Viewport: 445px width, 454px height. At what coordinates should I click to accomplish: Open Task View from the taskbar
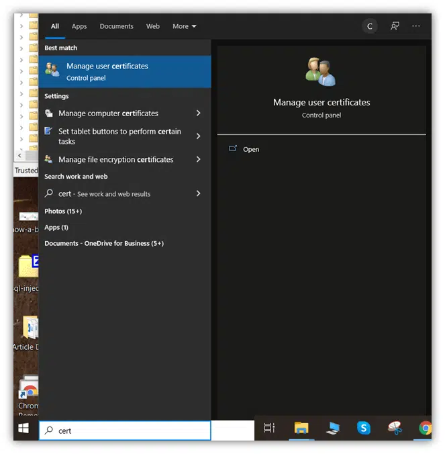pos(269,428)
